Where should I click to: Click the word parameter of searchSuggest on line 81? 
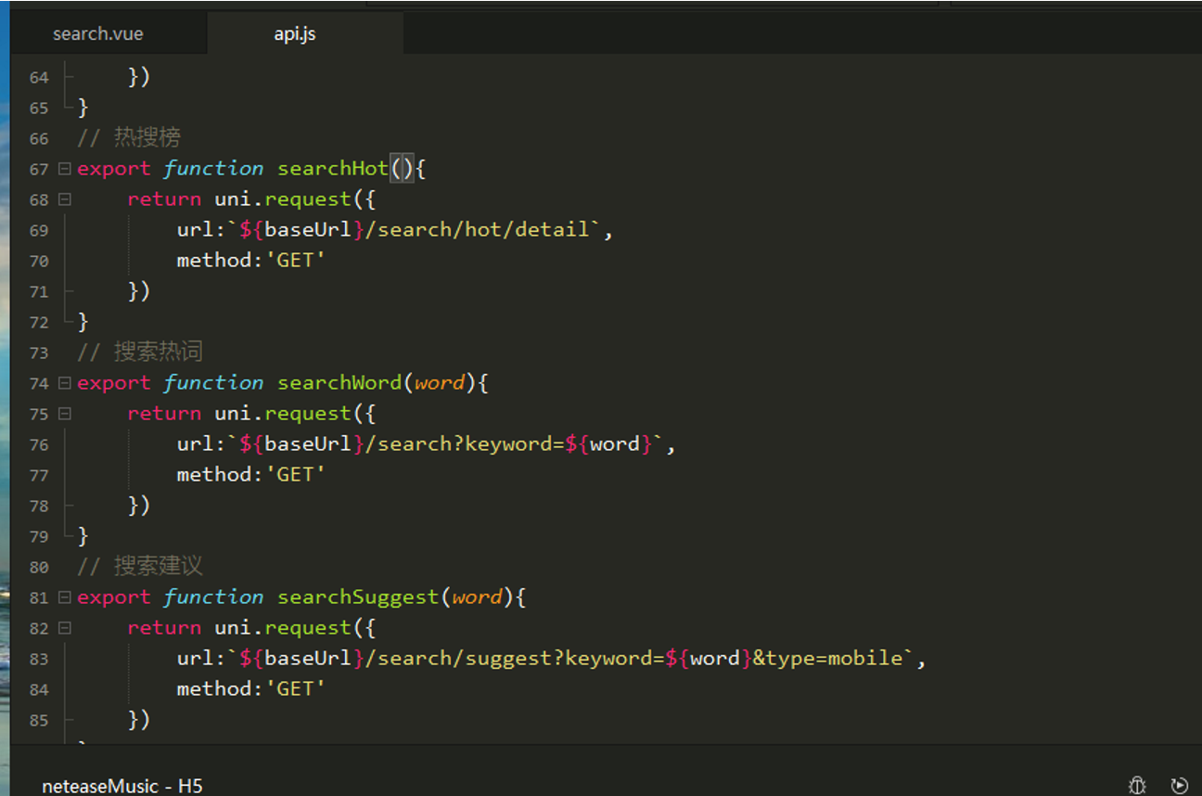click(477, 597)
